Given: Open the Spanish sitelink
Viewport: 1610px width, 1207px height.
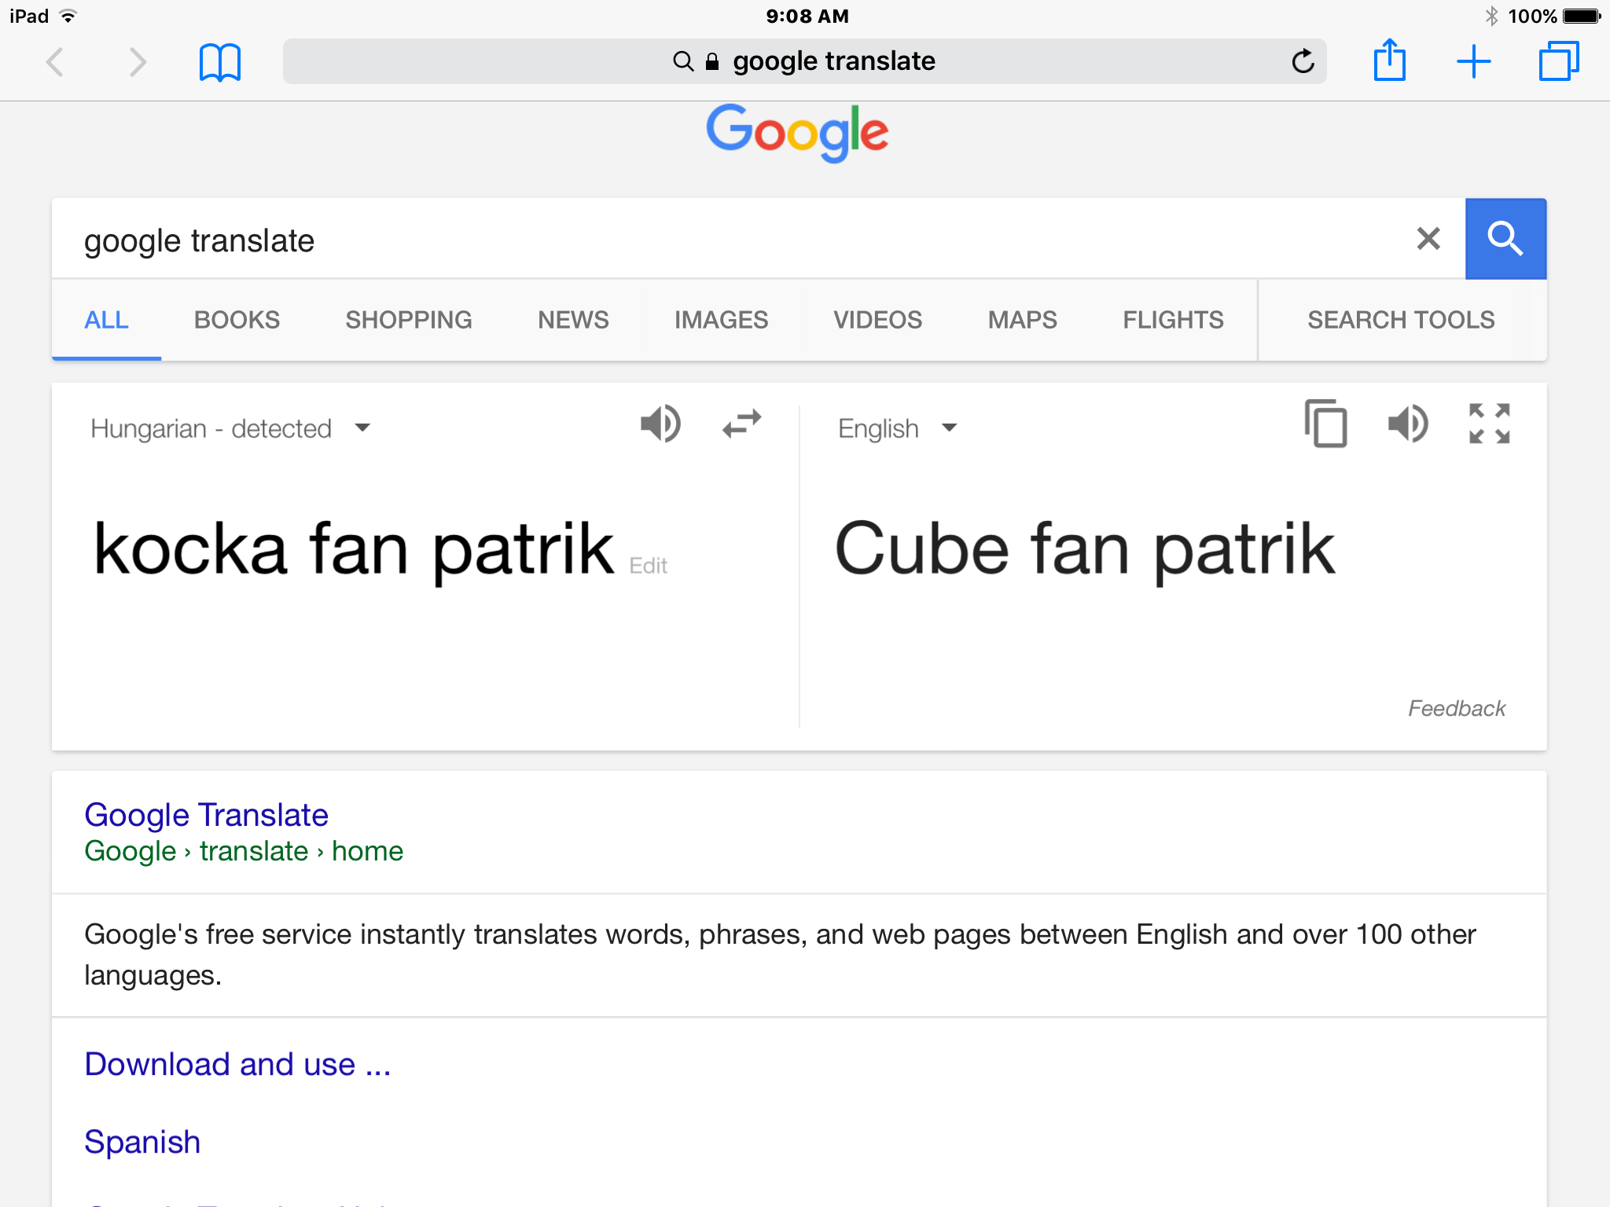Looking at the screenshot, I should tap(142, 1142).
